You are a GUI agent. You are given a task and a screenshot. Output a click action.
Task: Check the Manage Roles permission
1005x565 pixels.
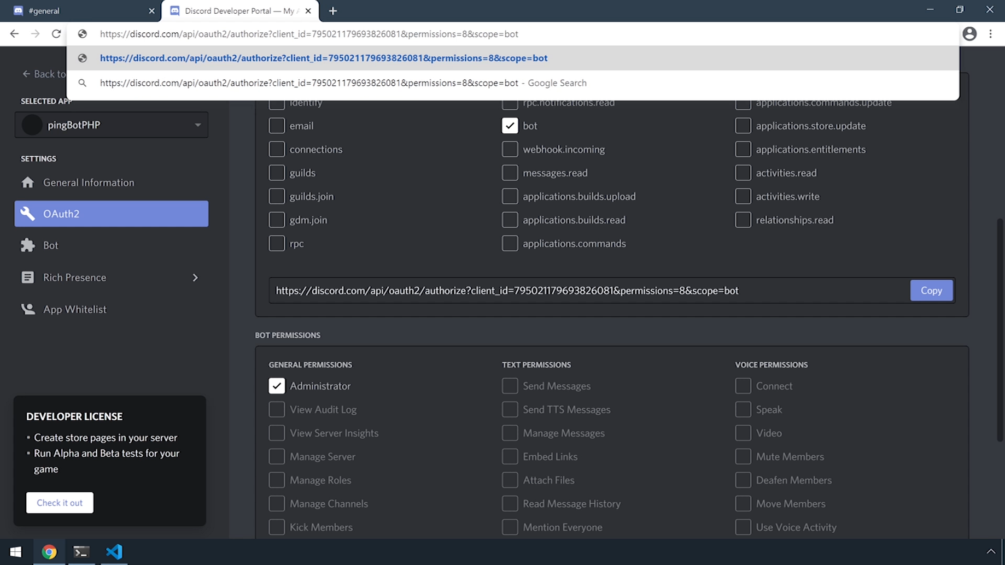[277, 480]
